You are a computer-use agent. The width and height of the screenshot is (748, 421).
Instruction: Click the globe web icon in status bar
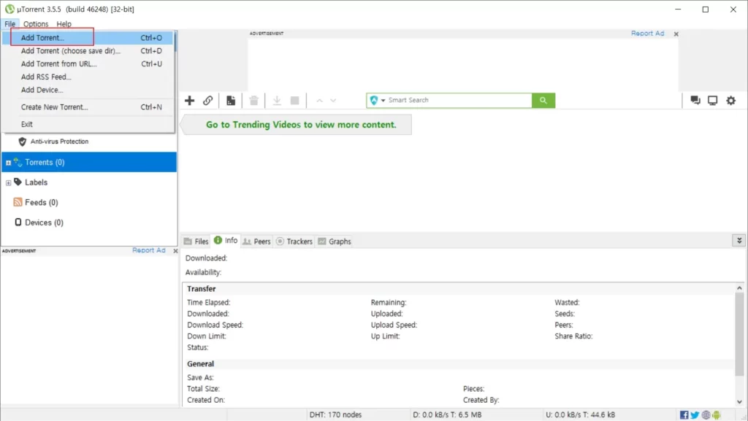coord(706,415)
